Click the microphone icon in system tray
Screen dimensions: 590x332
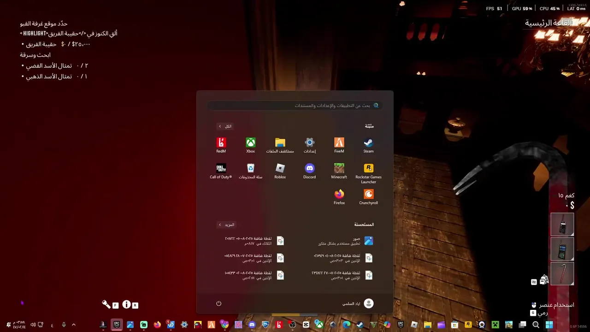(x=64, y=325)
